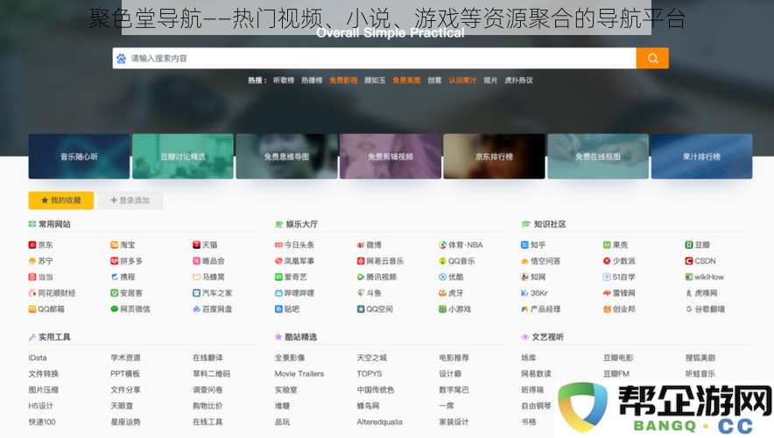The width and height of the screenshot is (774, 438).
Task: Click the 我的收藏 button
Action: (x=60, y=201)
